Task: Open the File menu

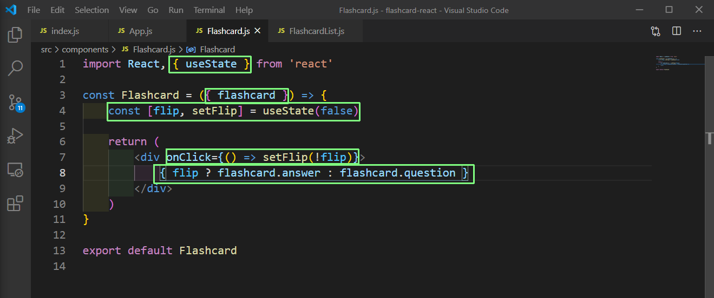Action: point(33,10)
